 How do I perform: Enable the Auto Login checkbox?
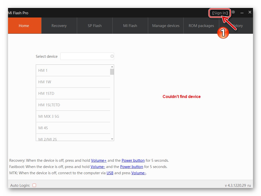click(34, 185)
